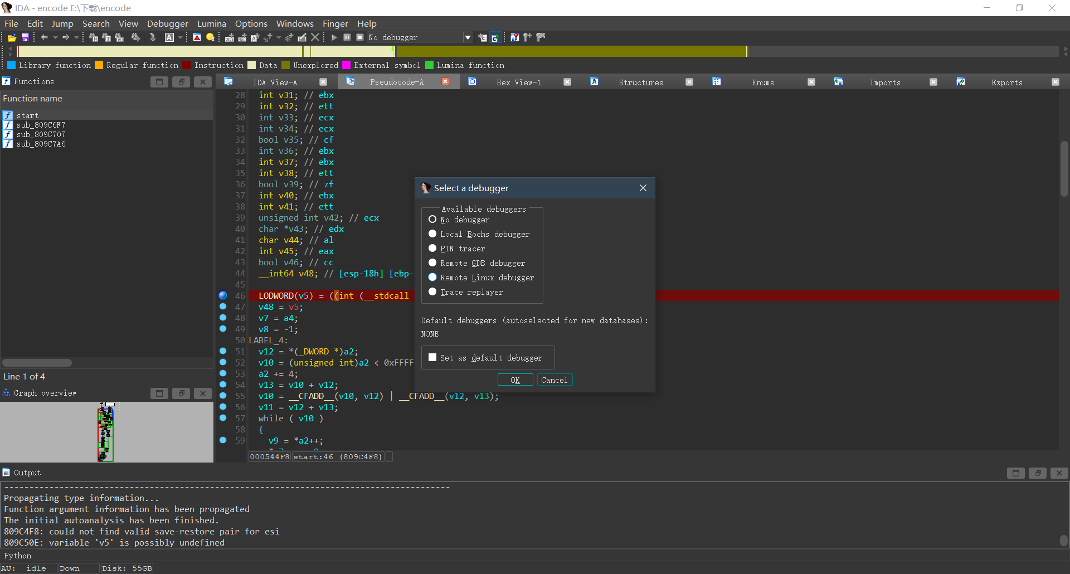Switch to the IDA View-A tab
1070x574 pixels.
pyautogui.click(x=275, y=82)
